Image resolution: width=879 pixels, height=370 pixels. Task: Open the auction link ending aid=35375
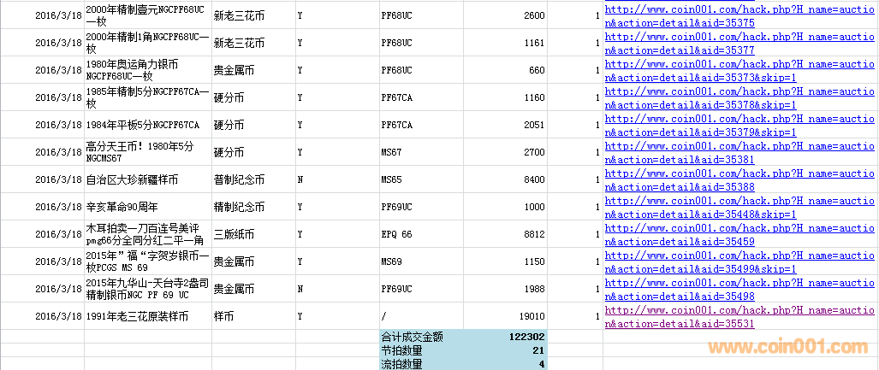[739, 15]
